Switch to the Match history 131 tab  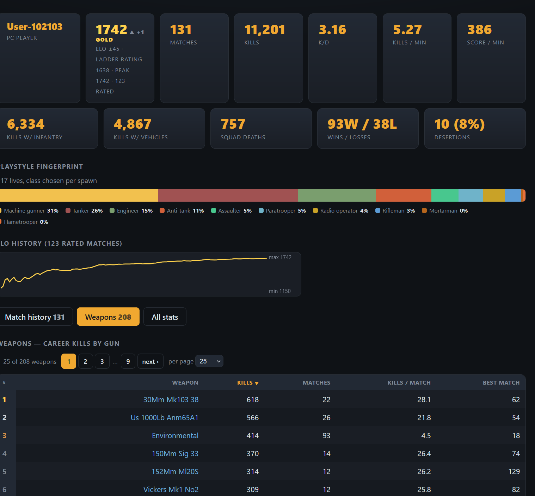pos(35,317)
